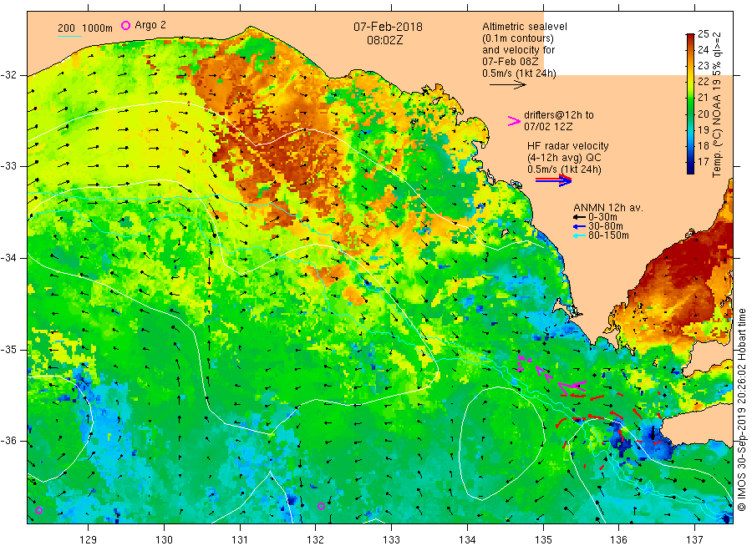This screenshot has height=551, width=752.
Task: Click the Argo float marker near bottom-left corner
Action: 38,511
